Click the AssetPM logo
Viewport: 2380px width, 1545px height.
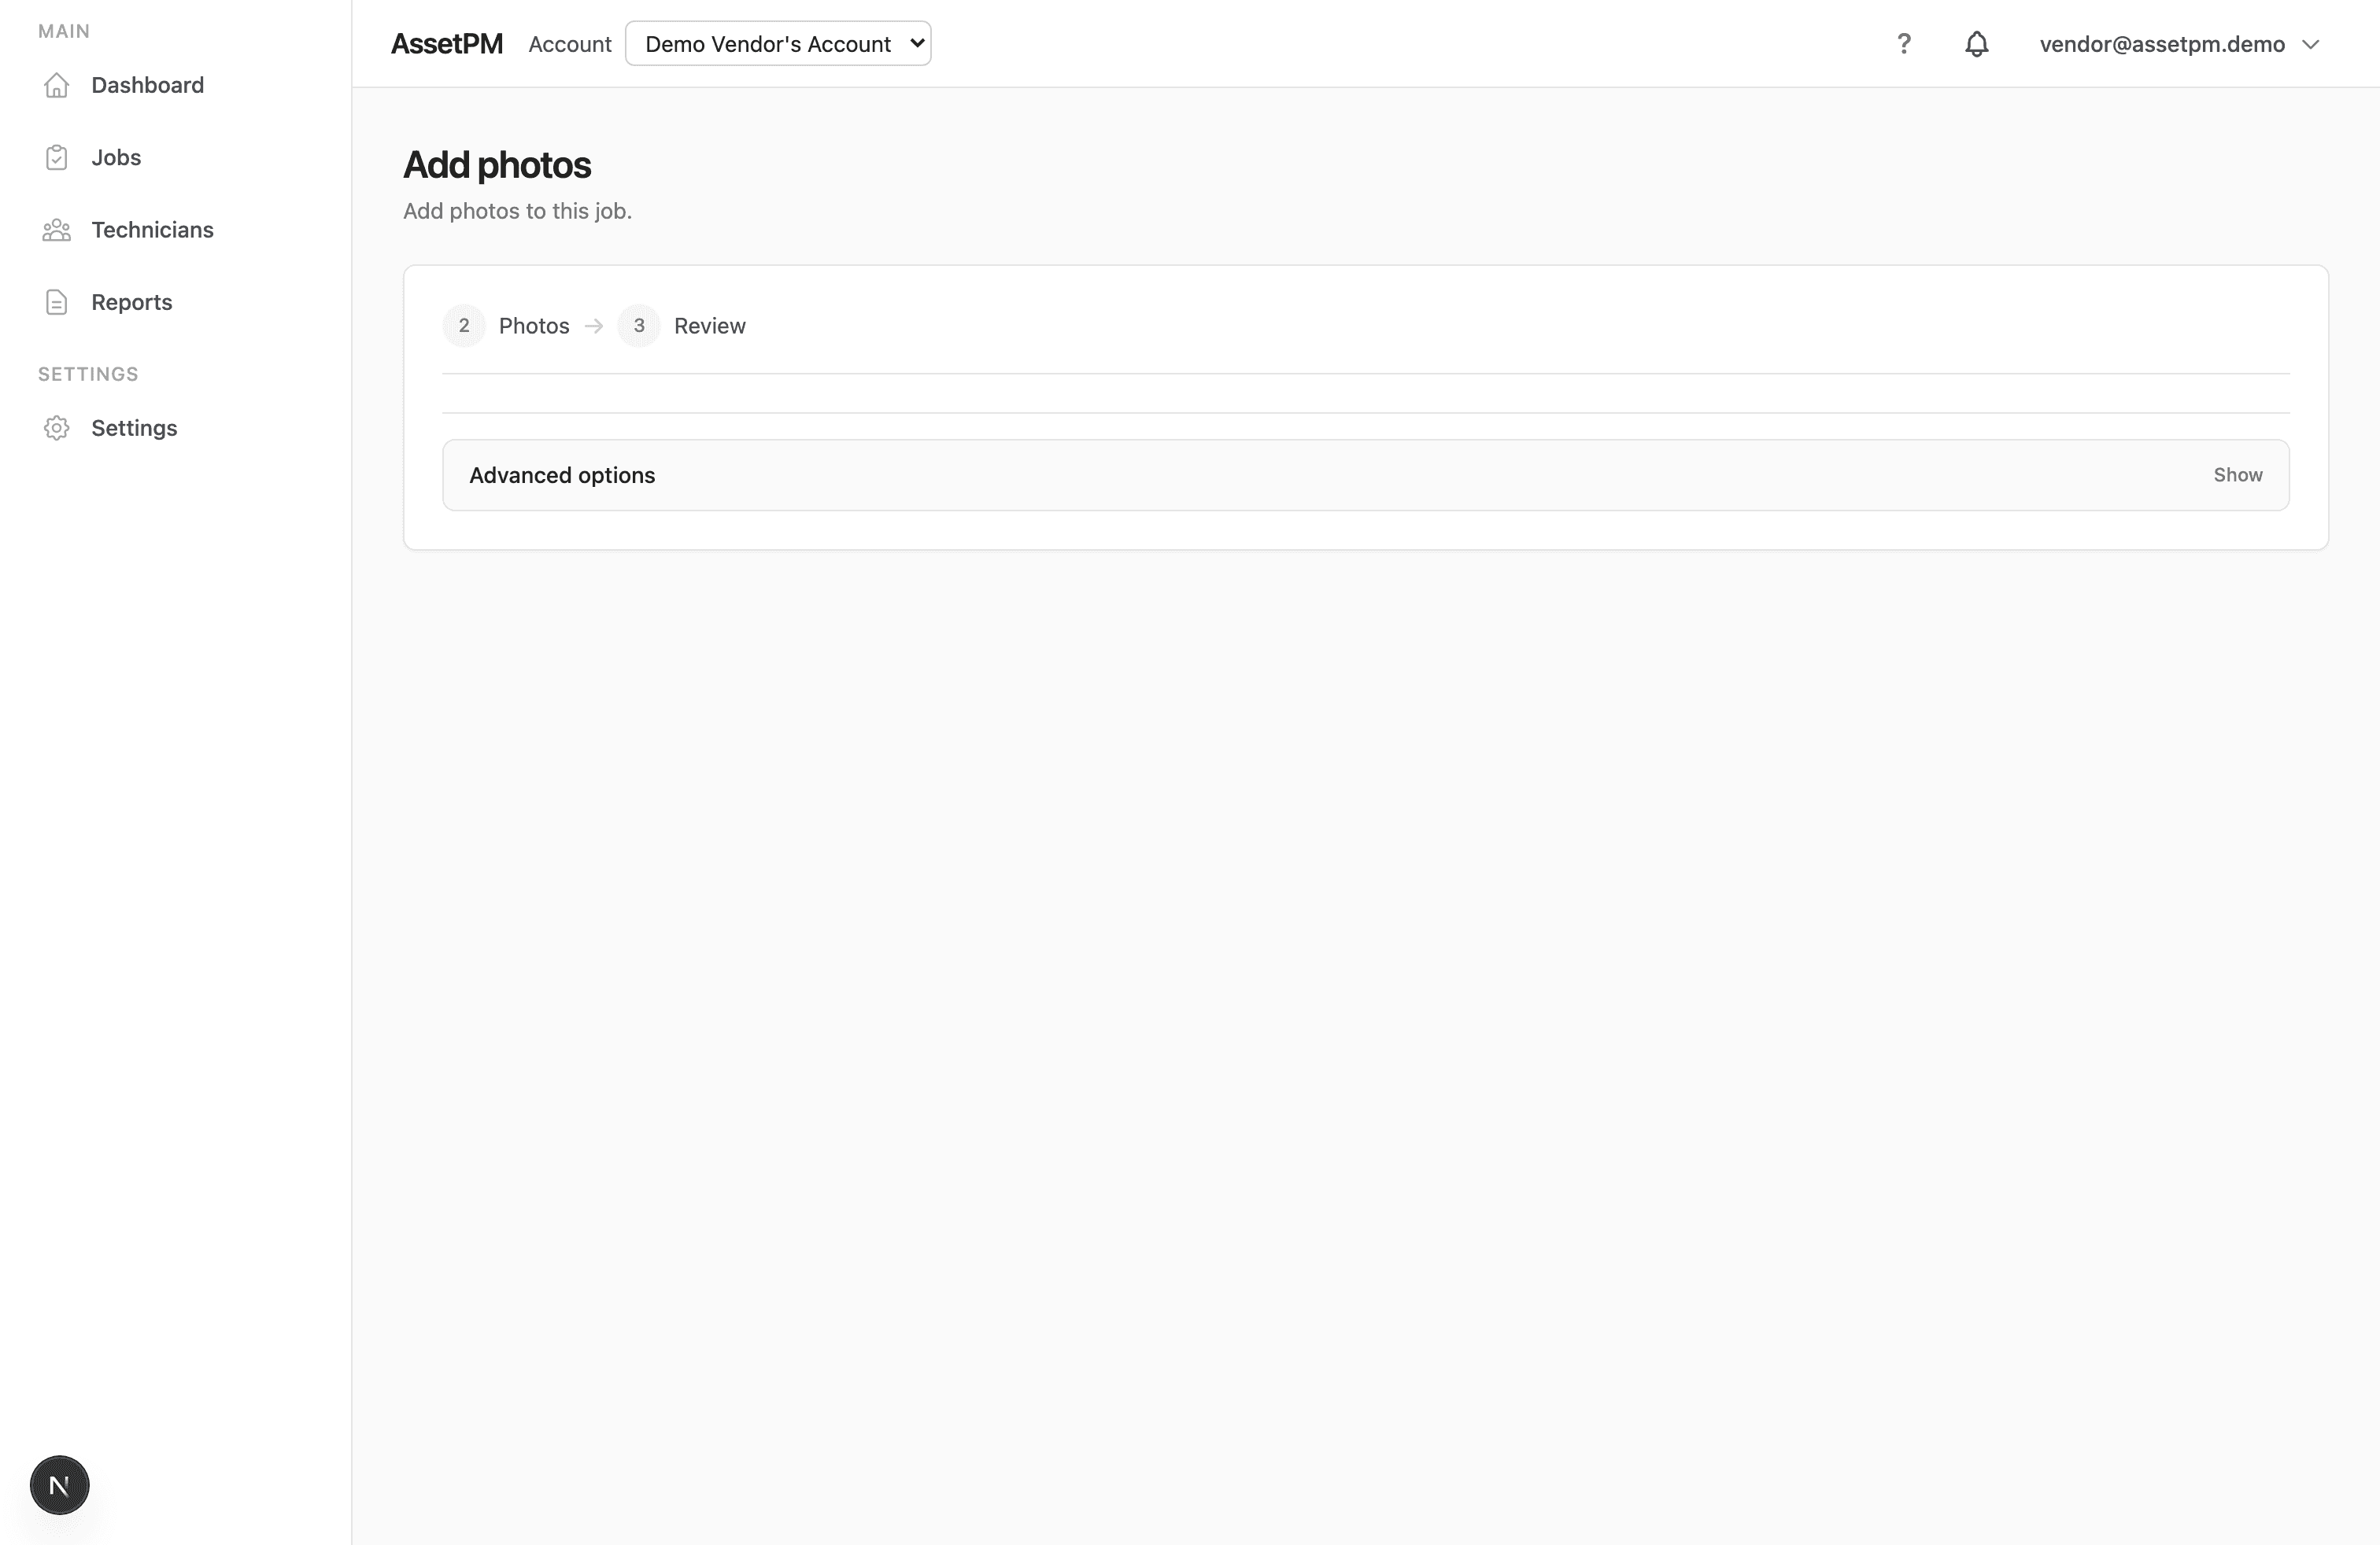click(x=446, y=43)
